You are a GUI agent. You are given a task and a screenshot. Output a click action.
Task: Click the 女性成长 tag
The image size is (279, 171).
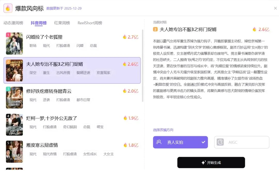coord(90,154)
